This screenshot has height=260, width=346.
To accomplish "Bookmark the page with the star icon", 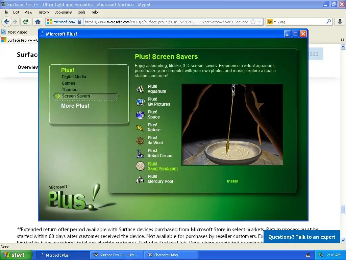I will click(253, 22).
